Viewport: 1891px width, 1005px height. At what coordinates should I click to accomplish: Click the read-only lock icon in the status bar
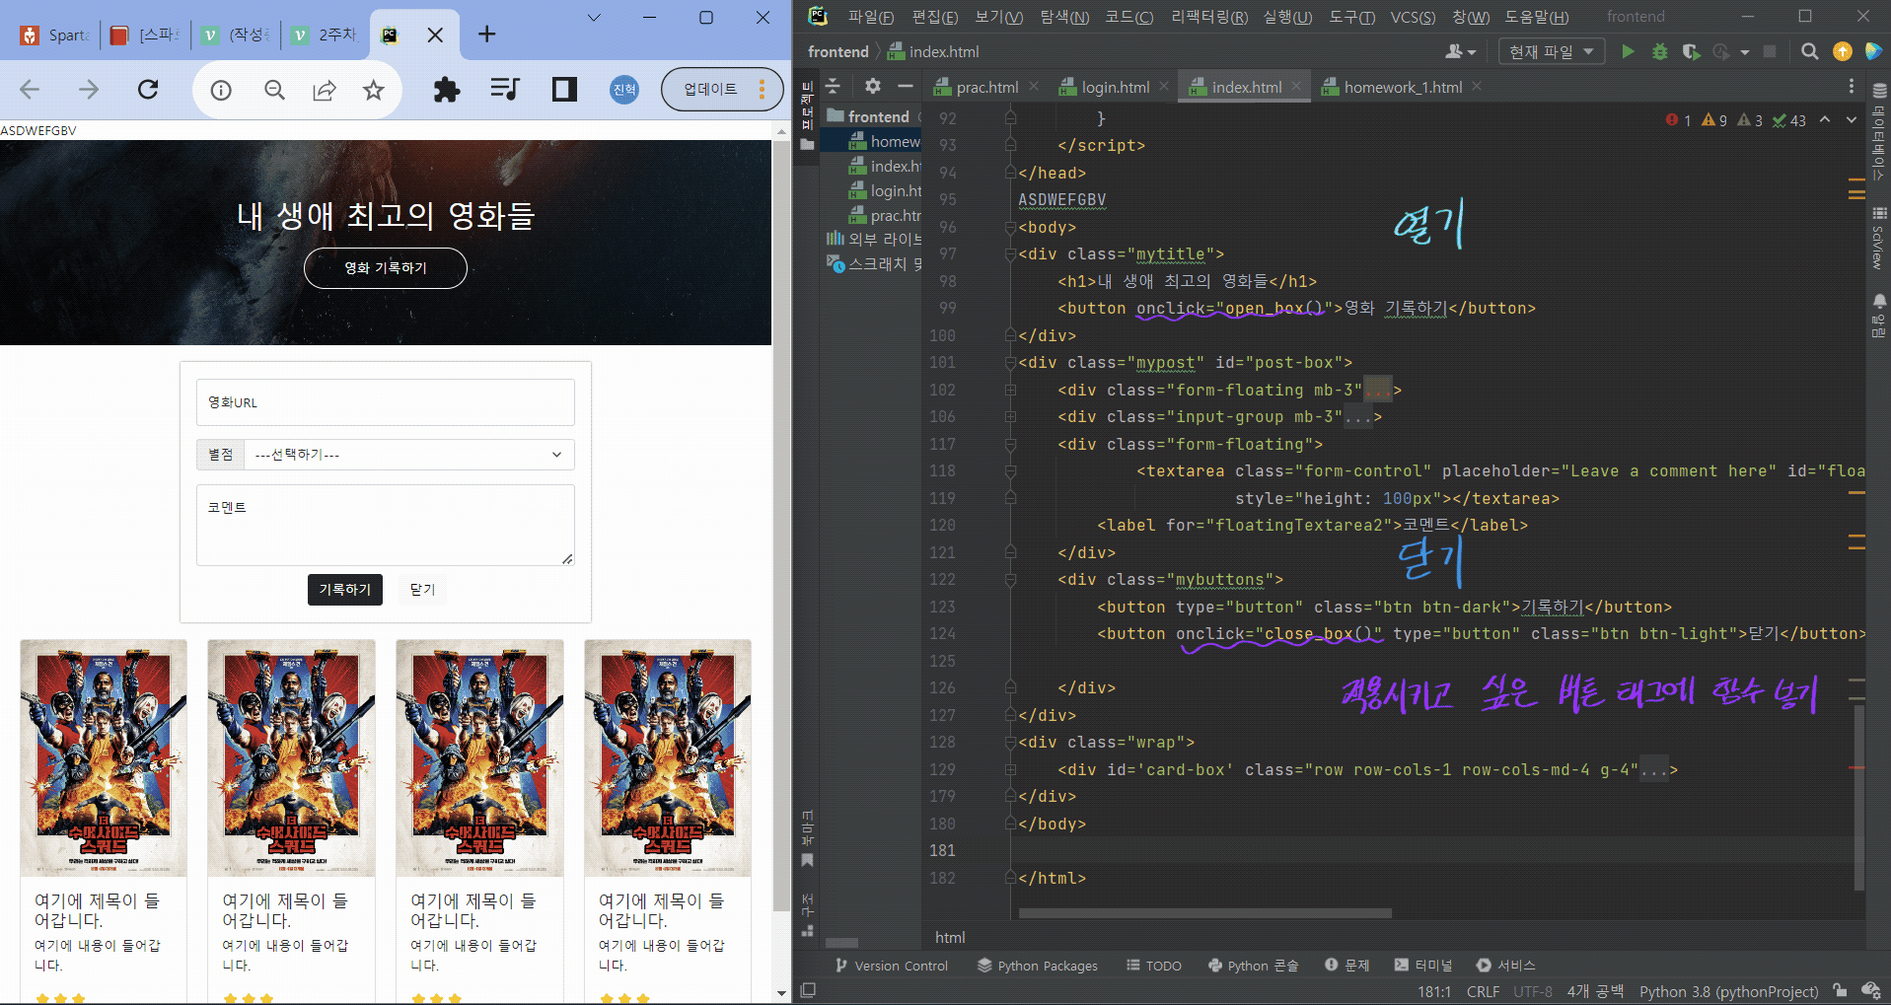[x=1840, y=990]
